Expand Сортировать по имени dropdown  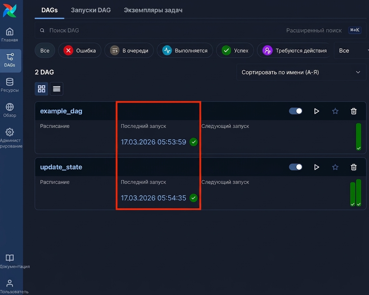(x=301, y=72)
